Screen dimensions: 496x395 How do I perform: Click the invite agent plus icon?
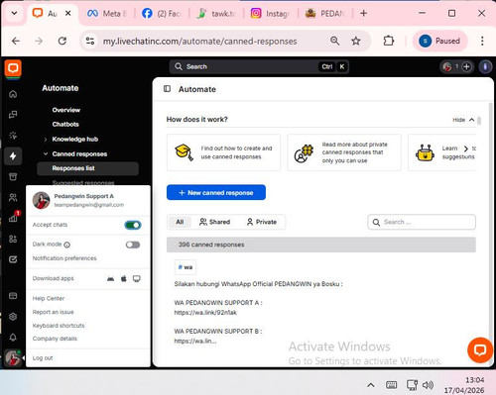(x=466, y=66)
